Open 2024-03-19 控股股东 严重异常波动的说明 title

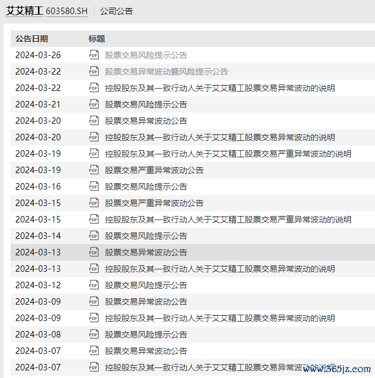pos(228,154)
